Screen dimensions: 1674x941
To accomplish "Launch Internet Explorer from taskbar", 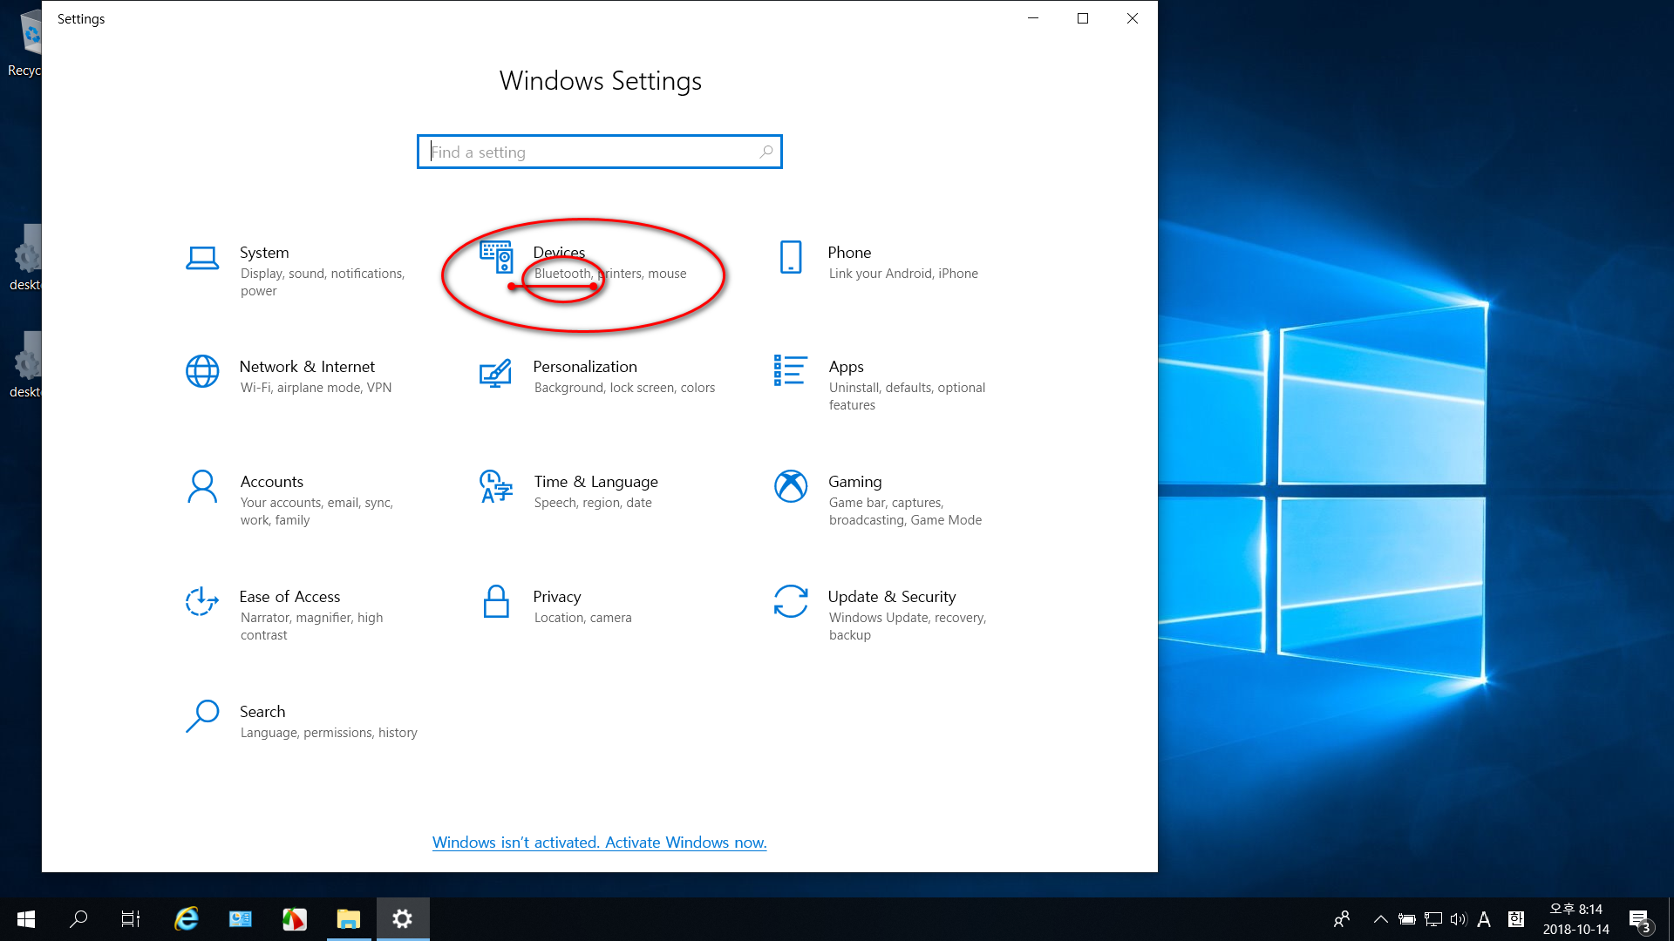I will [x=187, y=918].
